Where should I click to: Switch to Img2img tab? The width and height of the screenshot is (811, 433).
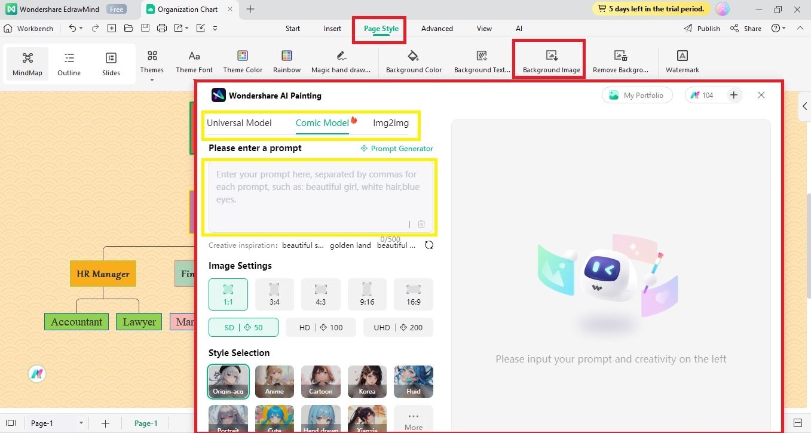391,123
